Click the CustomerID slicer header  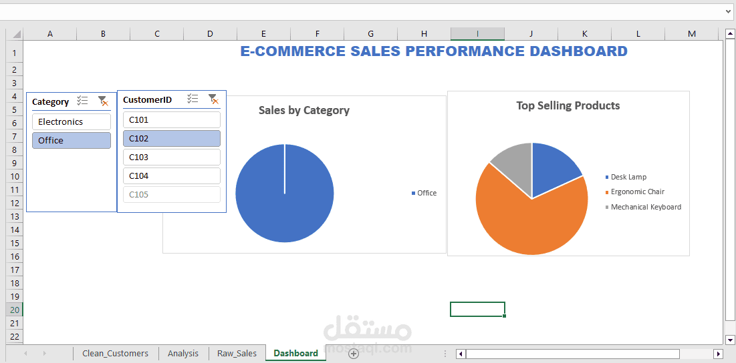point(147,100)
